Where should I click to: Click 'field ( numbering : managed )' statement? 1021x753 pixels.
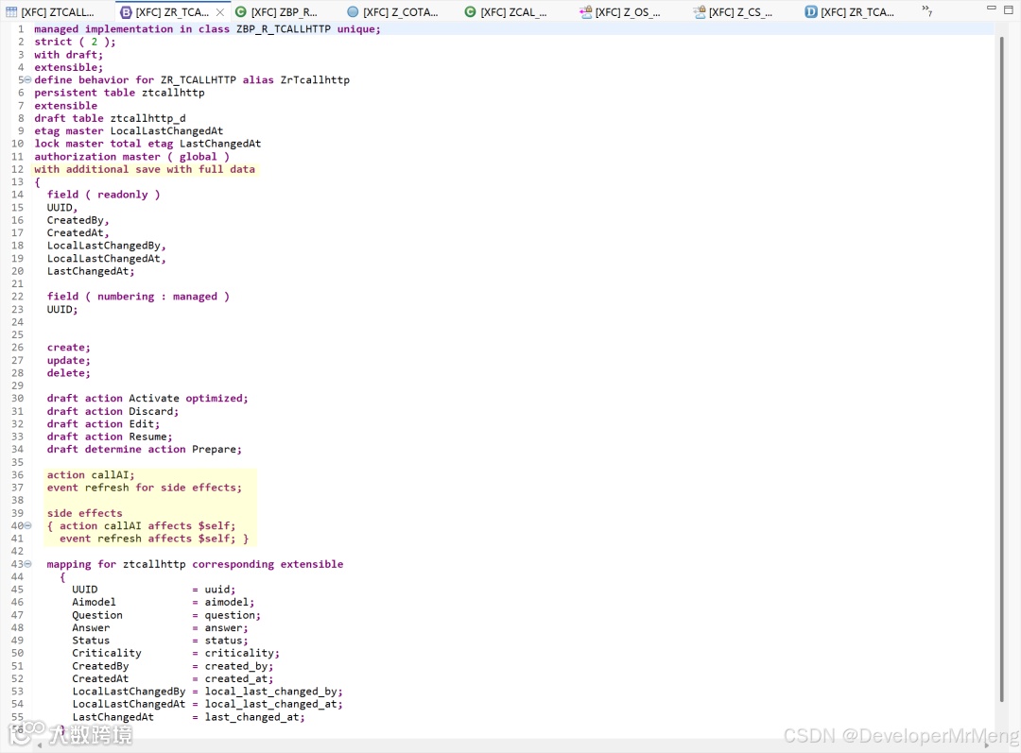pyautogui.click(x=138, y=297)
